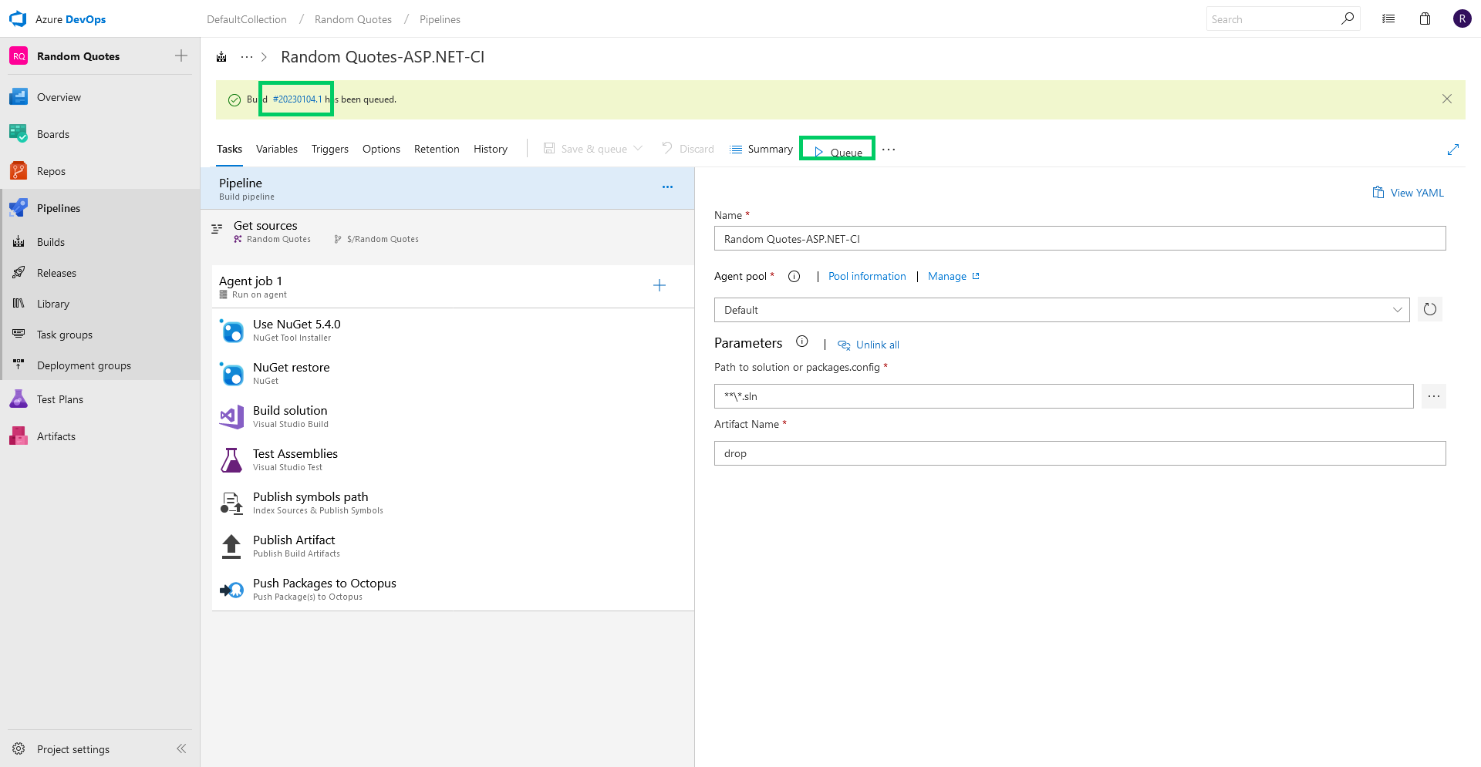Show Parameters info icon
The height and width of the screenshot is (767, 1481).
(x=801, y=341)
